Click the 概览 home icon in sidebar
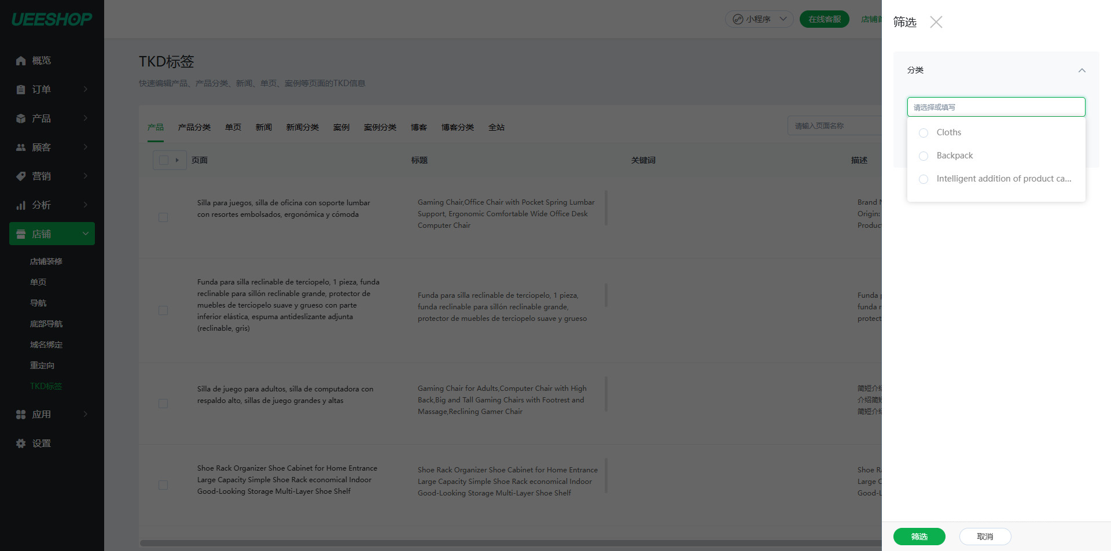 (x=21, y=61)
